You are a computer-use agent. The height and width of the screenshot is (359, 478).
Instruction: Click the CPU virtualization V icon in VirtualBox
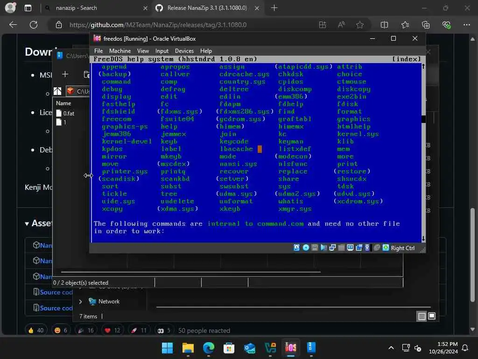coord(367,248)
